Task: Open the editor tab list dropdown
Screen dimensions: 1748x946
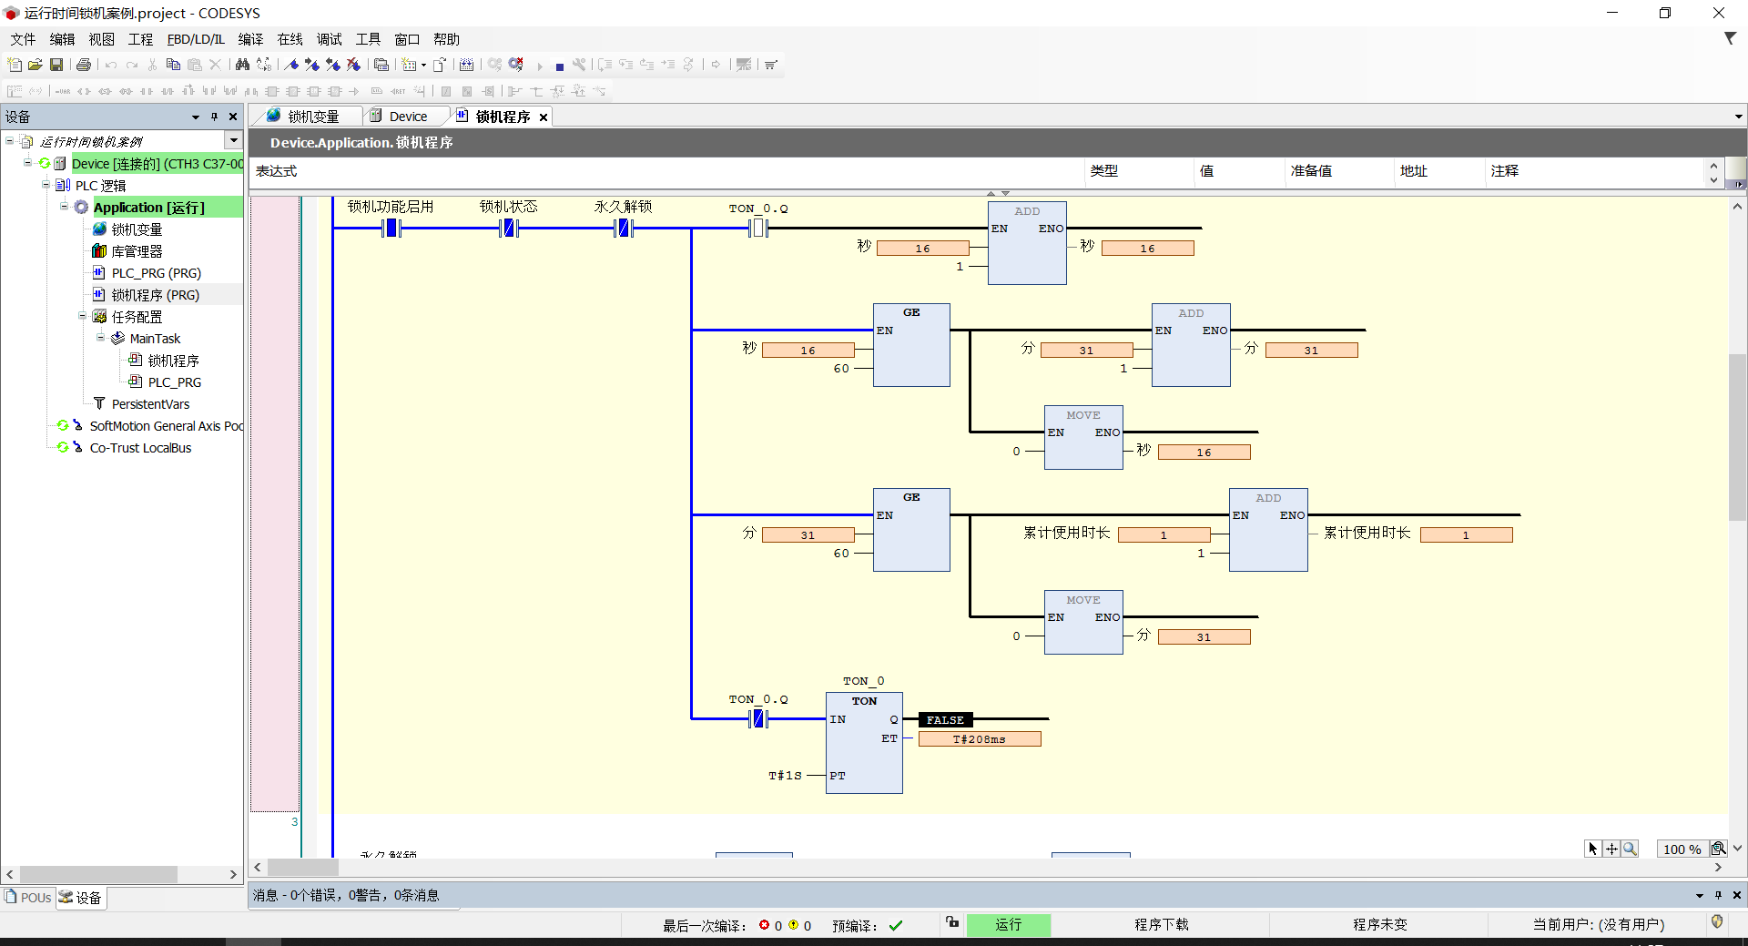Action: pos(1738,117)
